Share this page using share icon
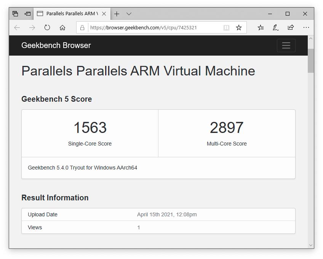The height and width of the screenshot is (259, 323). (291, 27)
